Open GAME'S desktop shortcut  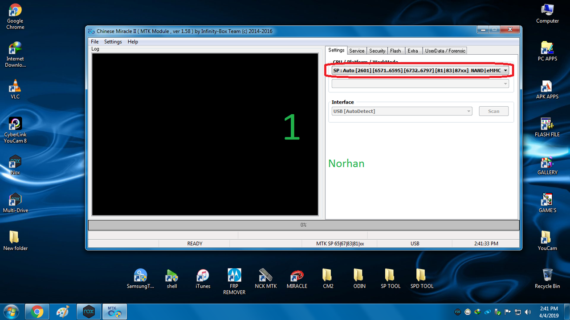(547, 203)
